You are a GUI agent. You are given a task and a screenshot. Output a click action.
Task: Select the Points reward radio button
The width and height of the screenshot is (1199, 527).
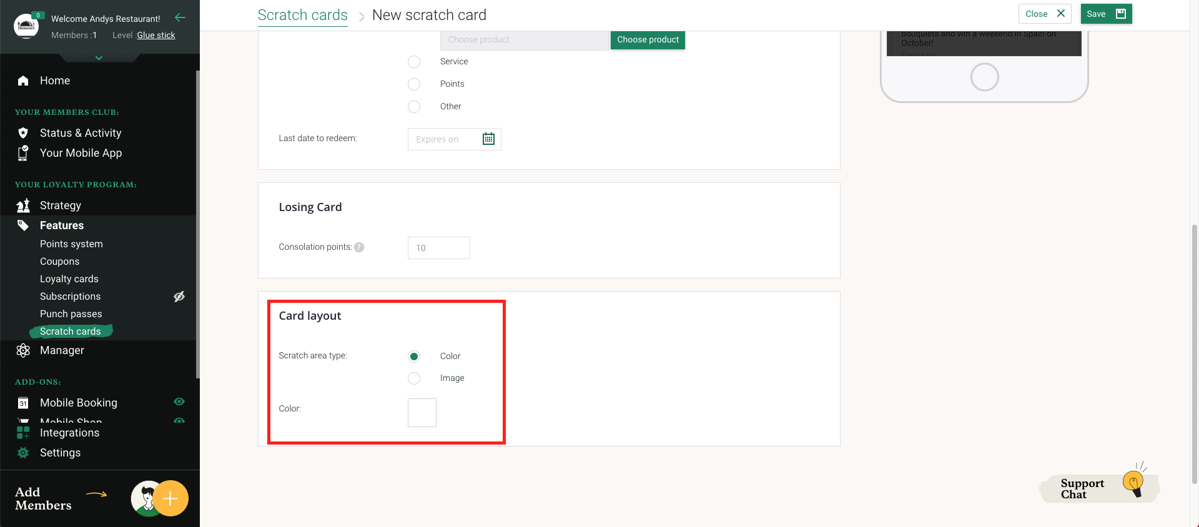pos(414,84)
